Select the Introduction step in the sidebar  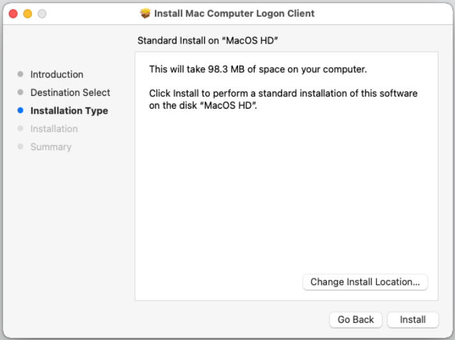click(57, 74)
